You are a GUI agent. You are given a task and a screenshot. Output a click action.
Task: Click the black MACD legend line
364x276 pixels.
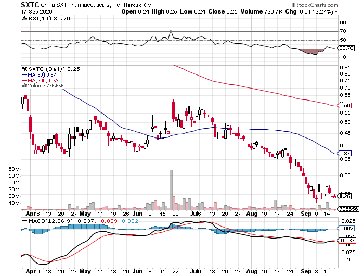pyautogui.click(x=24, y=221)
